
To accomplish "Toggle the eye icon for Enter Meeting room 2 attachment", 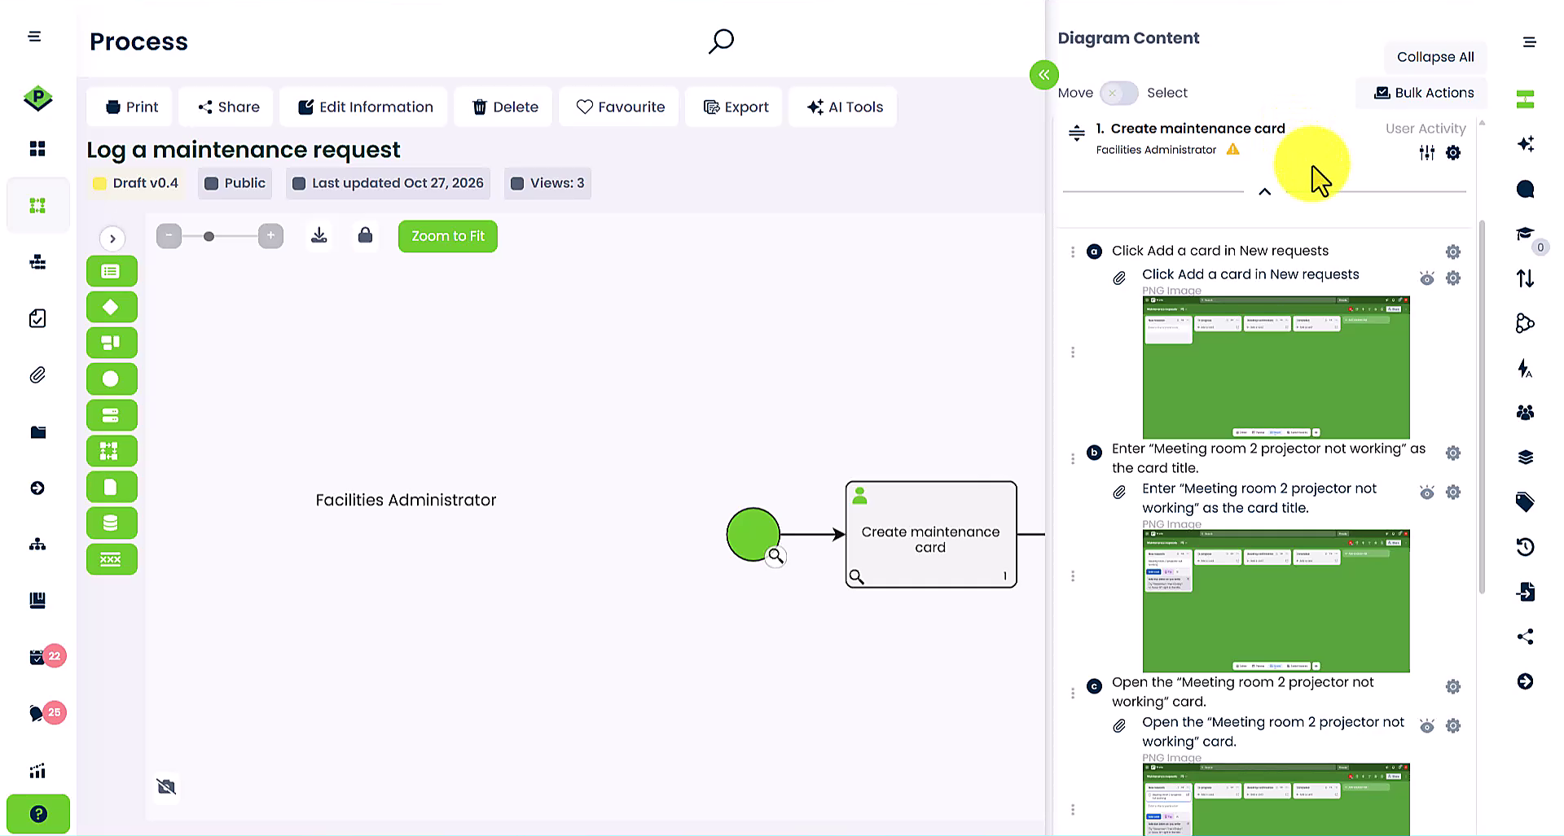I will [x=1427, y=492].
